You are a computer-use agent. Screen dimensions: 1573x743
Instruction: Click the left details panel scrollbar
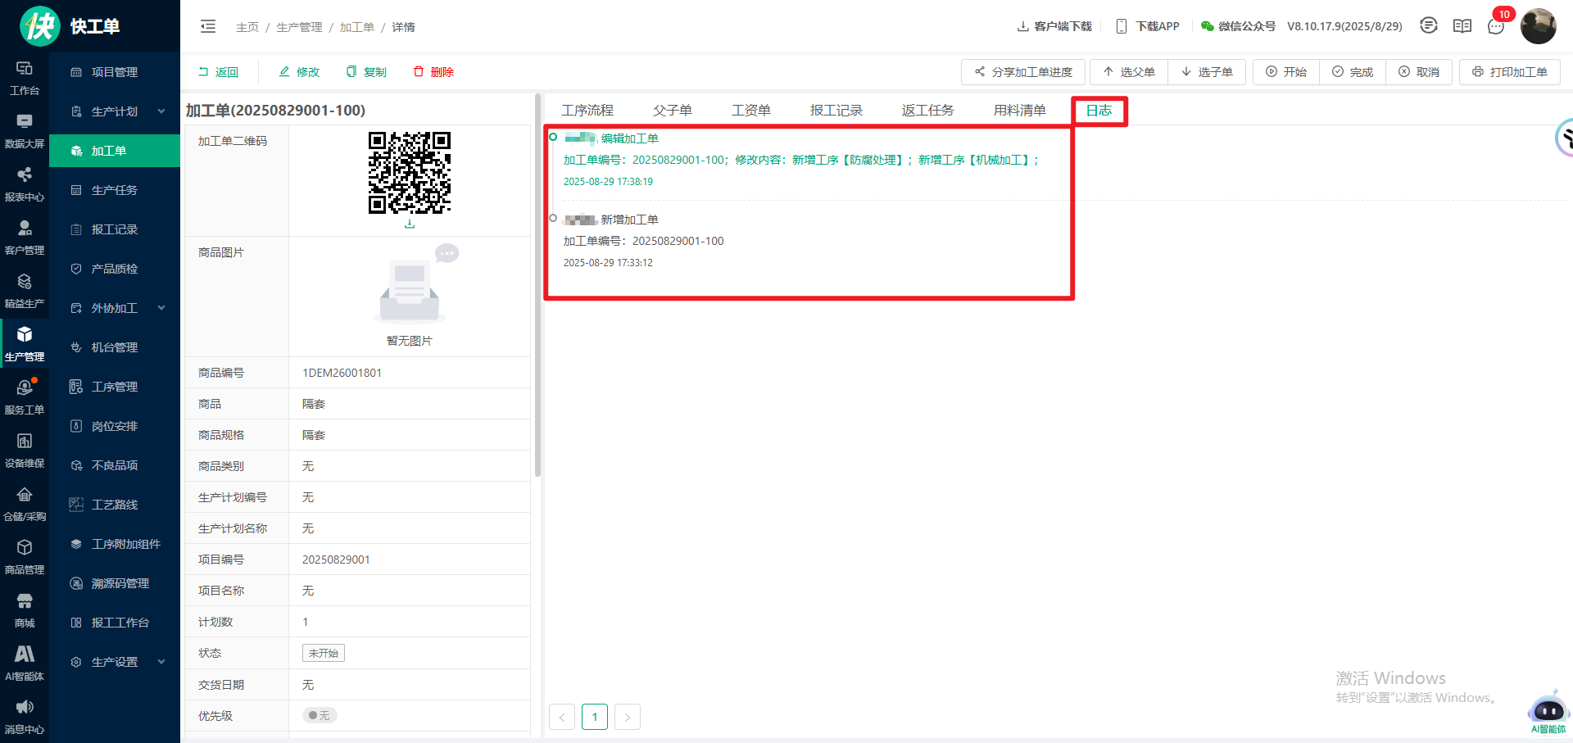(537, 287)
